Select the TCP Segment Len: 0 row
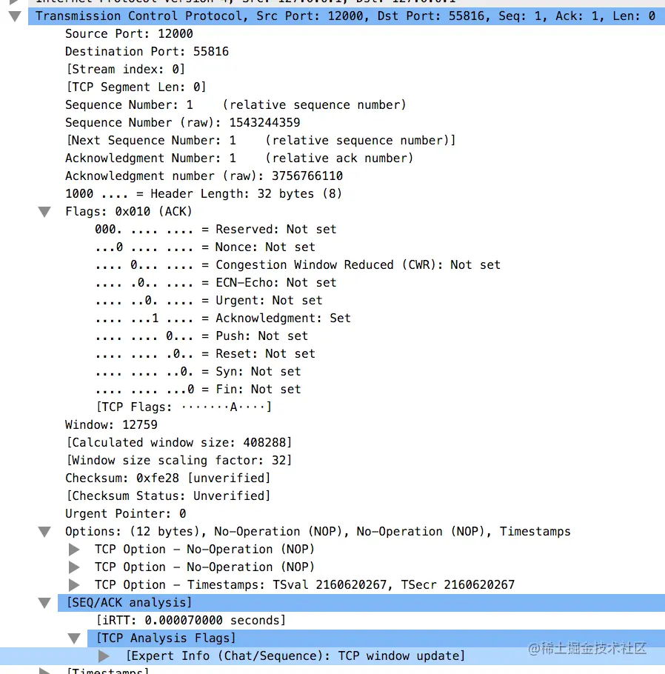The height and width of the screenshot is (674, 665). [136, 87]
